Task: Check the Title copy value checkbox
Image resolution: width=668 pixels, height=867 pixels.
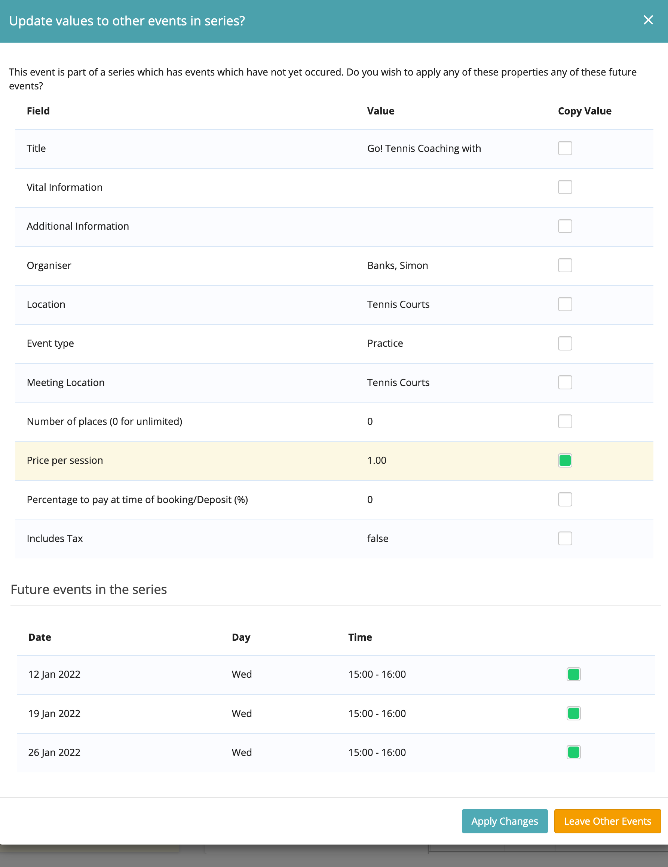Action: coord(564,148)
